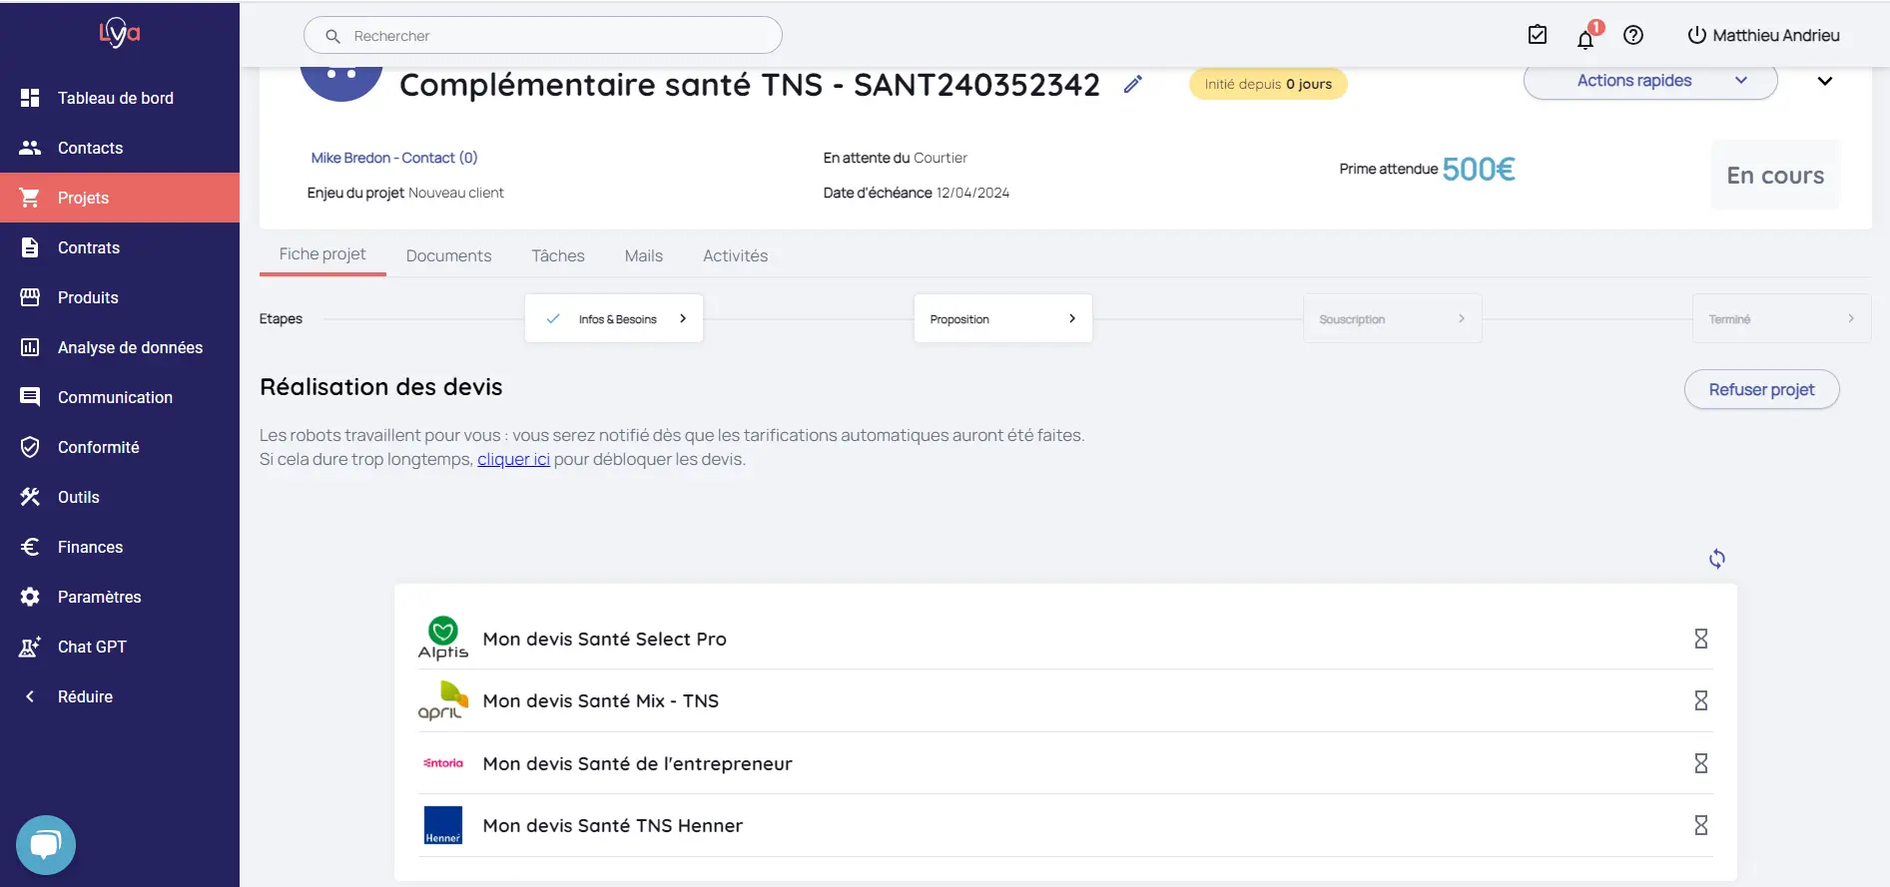Image resolution: width=1890 pixels, height=887 pixels.
Task: Click the En cours status badge
Action: tap(1775, 176)
